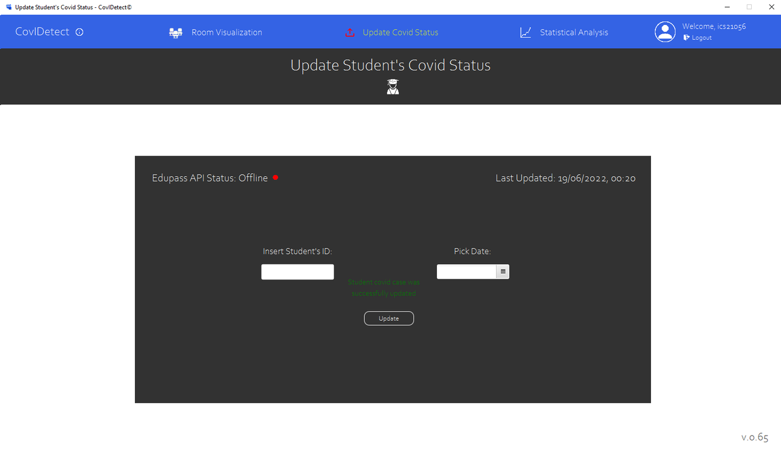Click inside the Student's ID field
781x452 pixels.
pyautogui.click(x=297, y=272)
